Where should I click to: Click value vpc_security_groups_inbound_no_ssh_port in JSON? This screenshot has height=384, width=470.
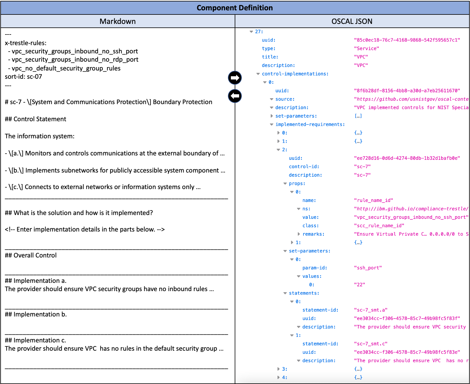coord(411,217)
